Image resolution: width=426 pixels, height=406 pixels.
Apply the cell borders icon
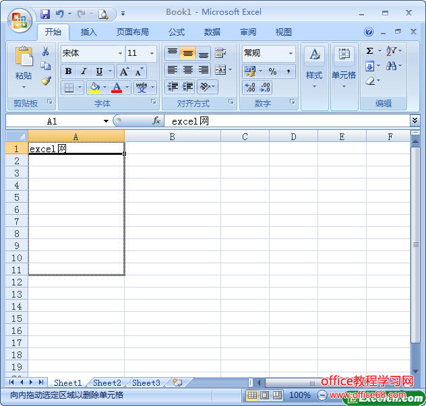[69, 88]
